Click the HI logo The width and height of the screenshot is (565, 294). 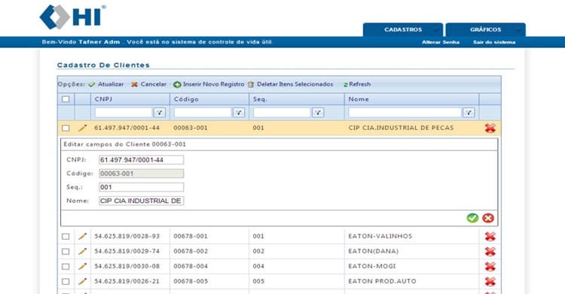coord(72,17)
